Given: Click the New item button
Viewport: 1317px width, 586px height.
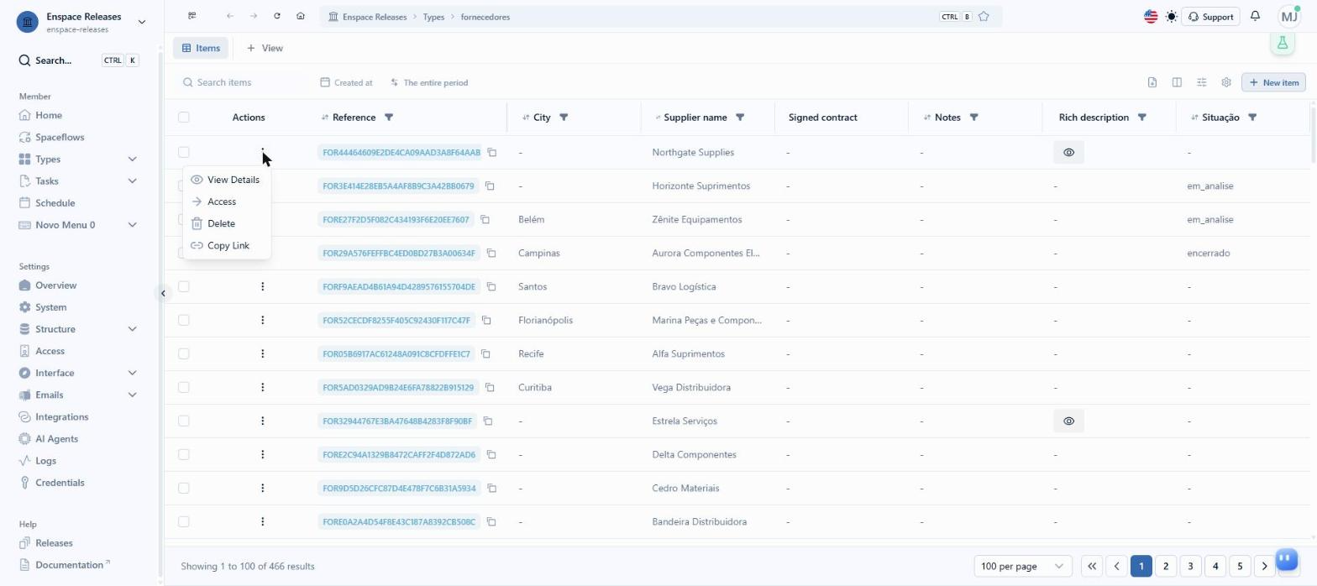Looking at the screenshot, I should pos(1273,82).
